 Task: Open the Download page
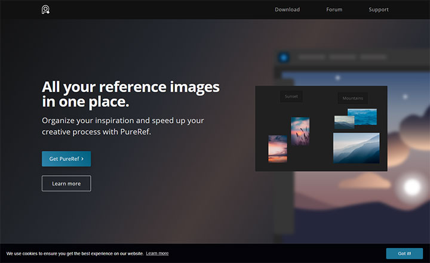[287, 10]
